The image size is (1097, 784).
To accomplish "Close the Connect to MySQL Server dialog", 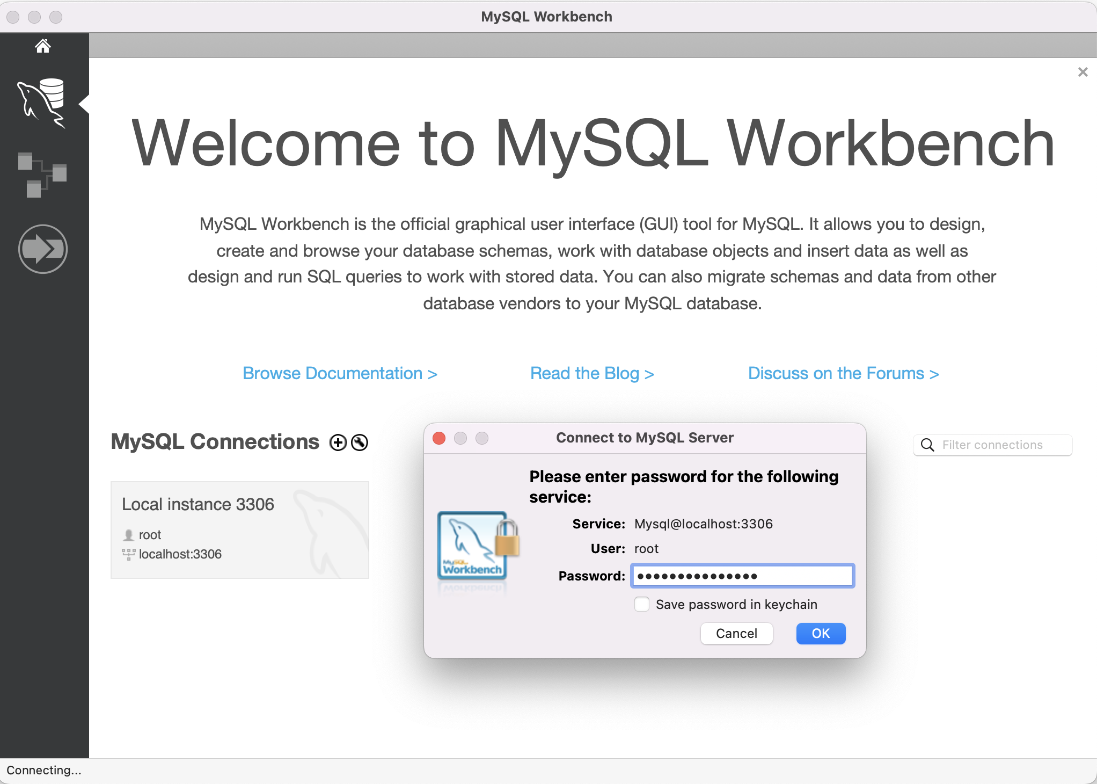I will (x=439, y=438).
